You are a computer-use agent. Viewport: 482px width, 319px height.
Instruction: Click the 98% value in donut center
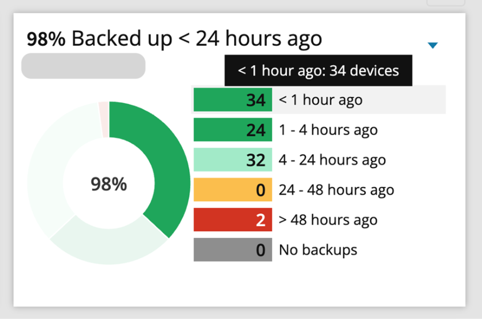109,184
